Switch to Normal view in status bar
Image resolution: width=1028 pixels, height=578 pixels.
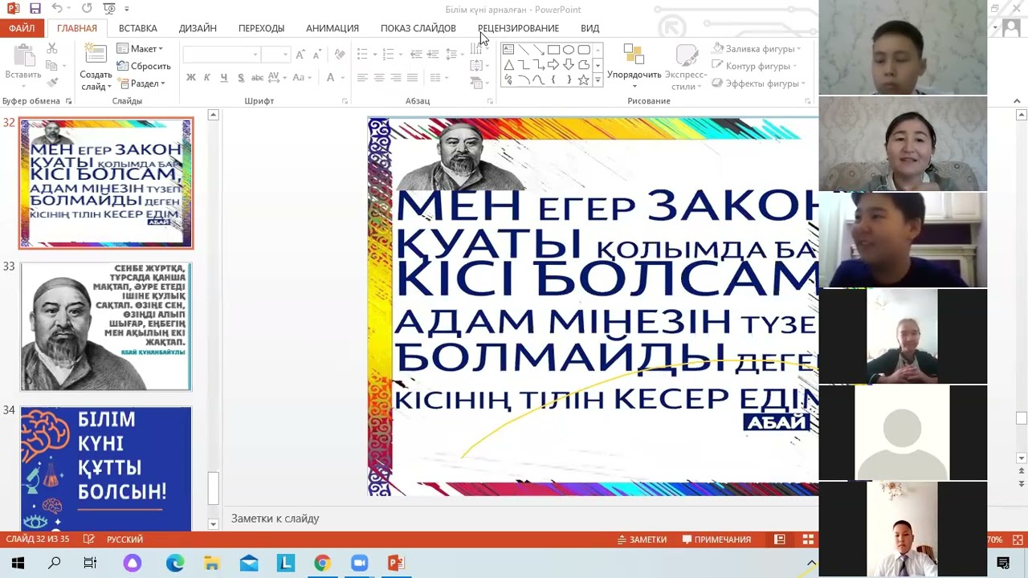tap(780, 539)
